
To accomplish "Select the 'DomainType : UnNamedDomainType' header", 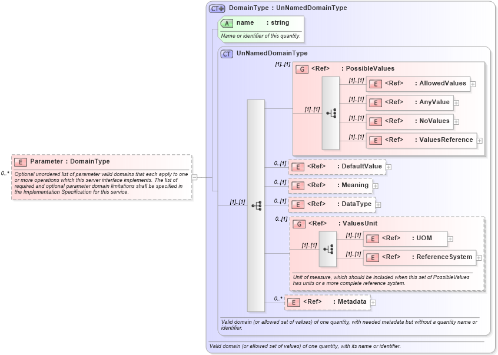I will tap(288, 8).
